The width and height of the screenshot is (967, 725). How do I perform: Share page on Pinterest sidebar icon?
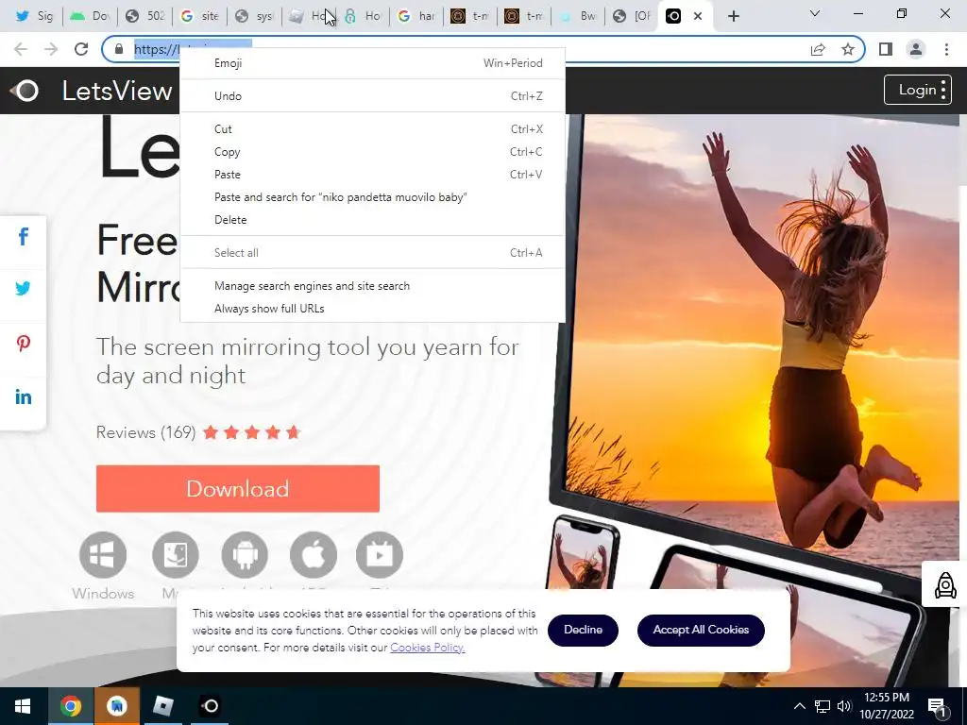23,343
